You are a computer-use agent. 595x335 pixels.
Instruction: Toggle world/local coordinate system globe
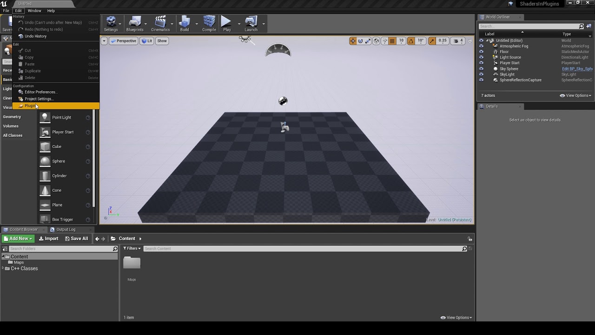click(x=376, y=41)
